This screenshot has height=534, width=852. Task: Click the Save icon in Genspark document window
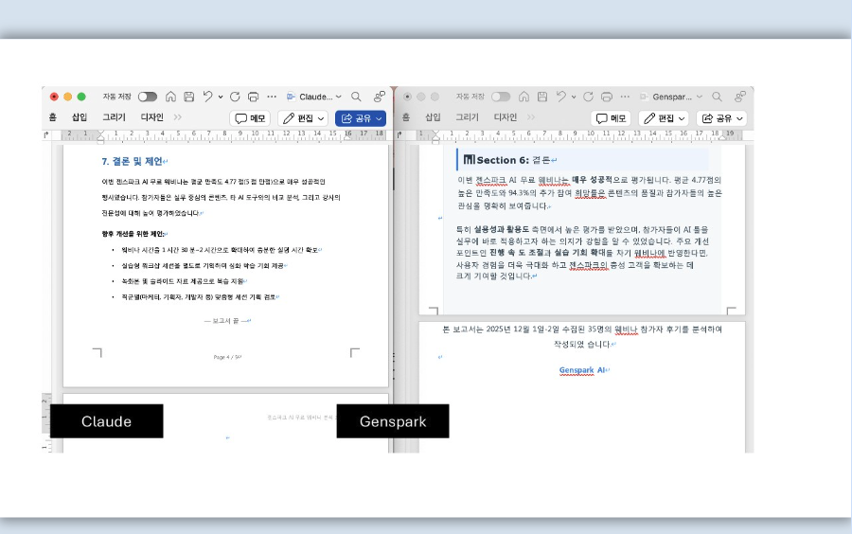541,97
